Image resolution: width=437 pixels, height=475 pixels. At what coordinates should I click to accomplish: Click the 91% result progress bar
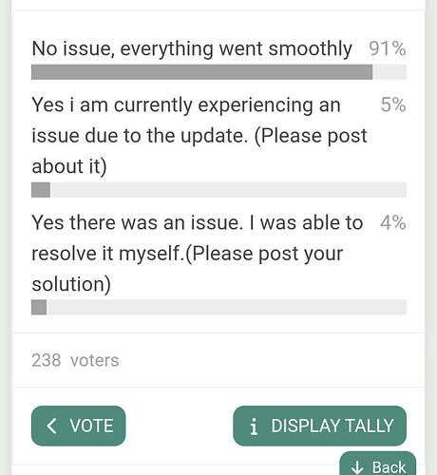[218, 72]
